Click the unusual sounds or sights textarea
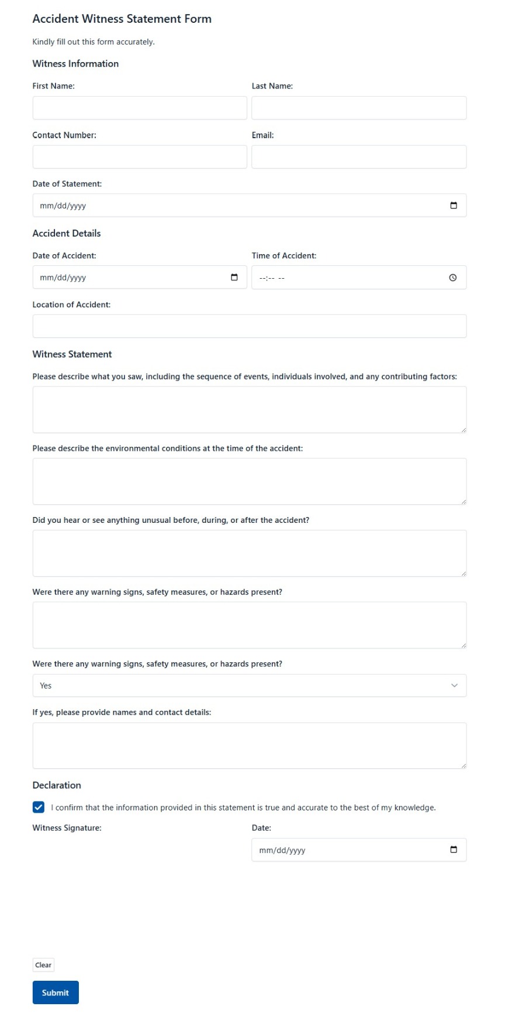Viewport: 505px width, 1027px height. (250, 552)
